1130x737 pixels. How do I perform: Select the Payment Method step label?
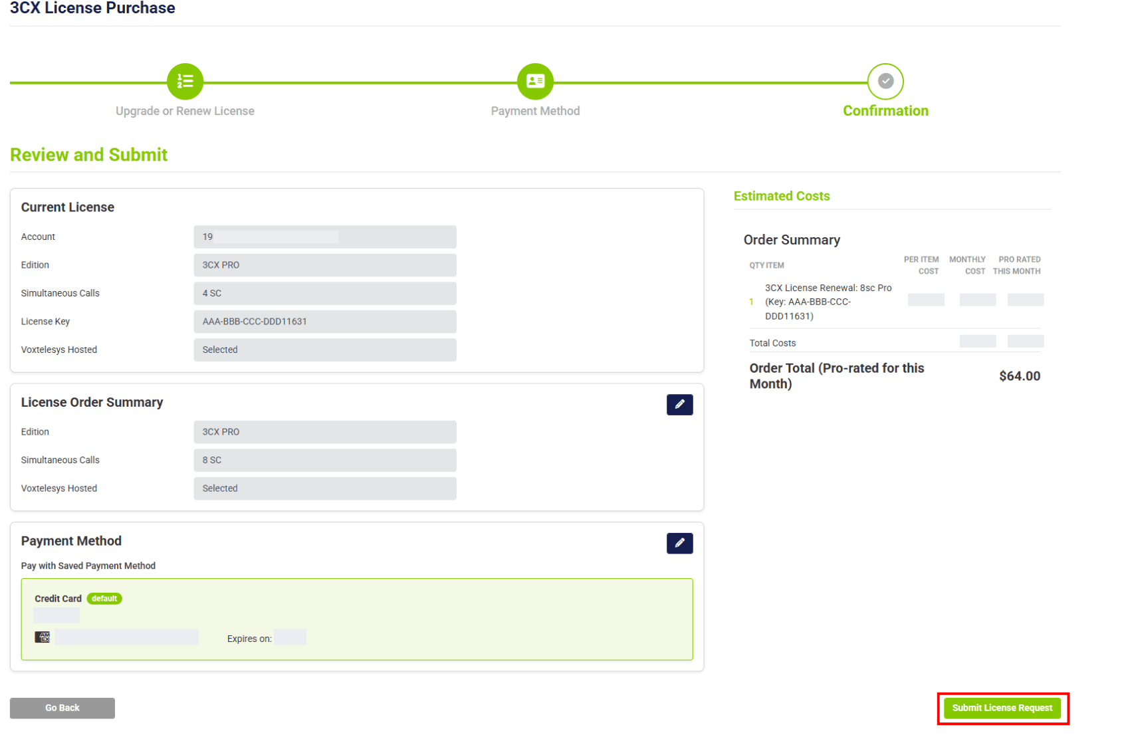pos(535,111)
